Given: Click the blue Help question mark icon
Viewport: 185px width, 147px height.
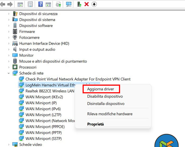Looking at the screenshot, I should [x=40, y=4].
